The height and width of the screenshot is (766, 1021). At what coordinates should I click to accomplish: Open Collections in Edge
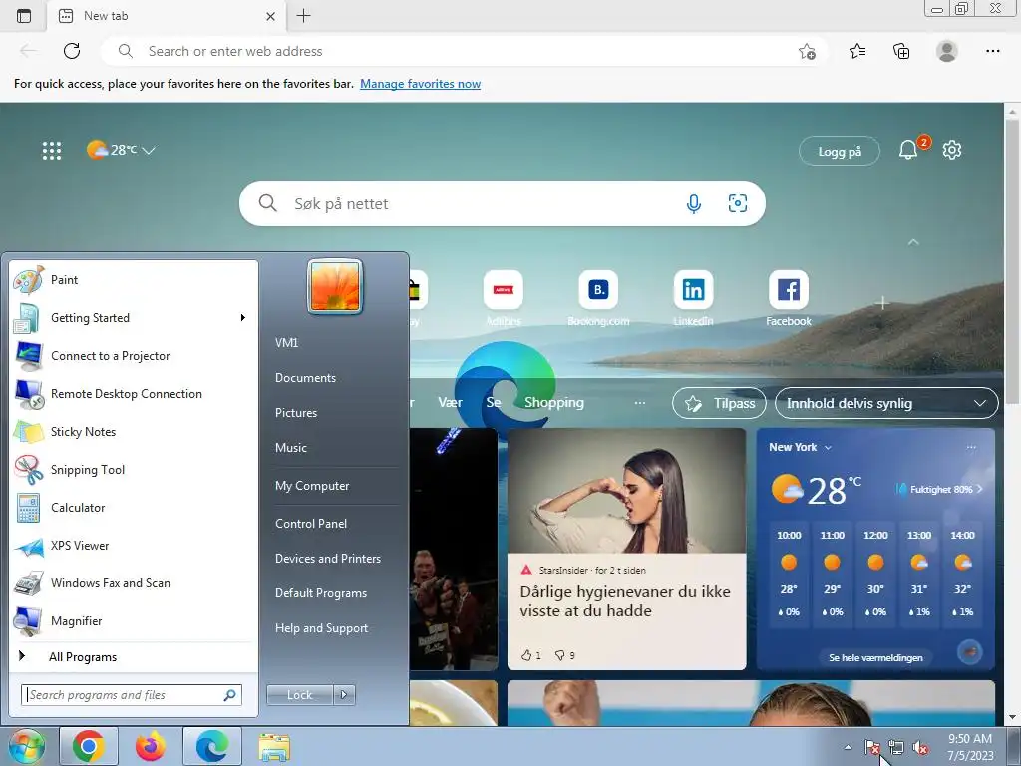click(x=901, y=51)
